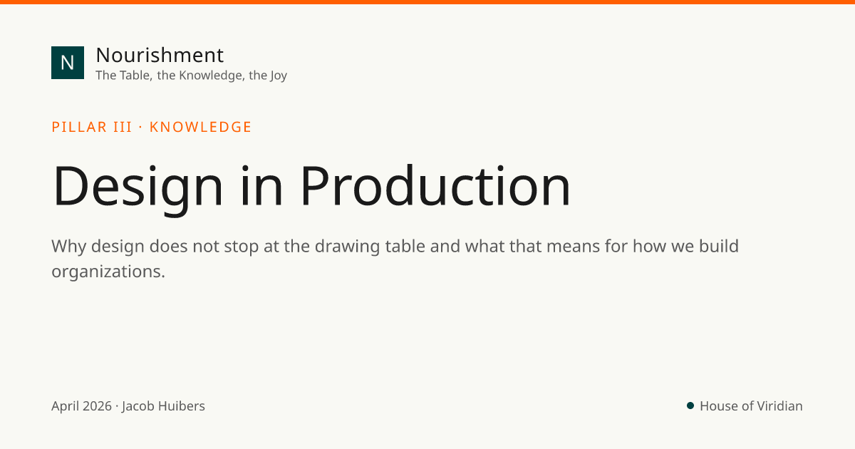This screenshot has height=449, width=855.
Task: Click the April 2026 date
Action: tap(81, 406)
